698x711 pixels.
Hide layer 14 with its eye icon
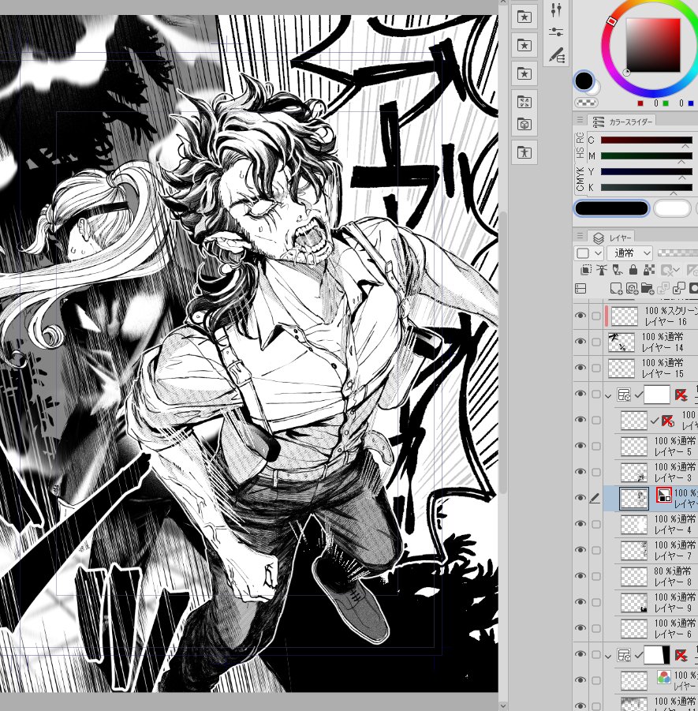point(581,341)
